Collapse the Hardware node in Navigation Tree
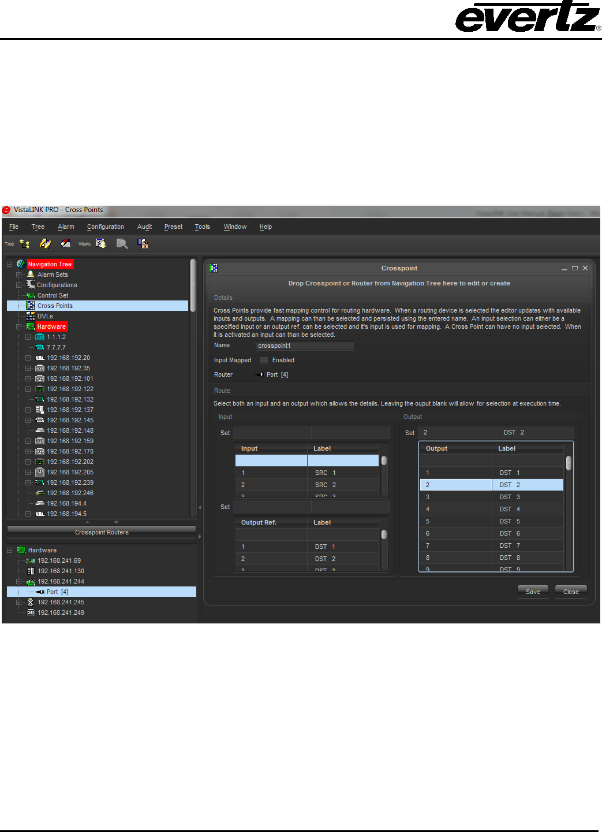 click(18, 326)
